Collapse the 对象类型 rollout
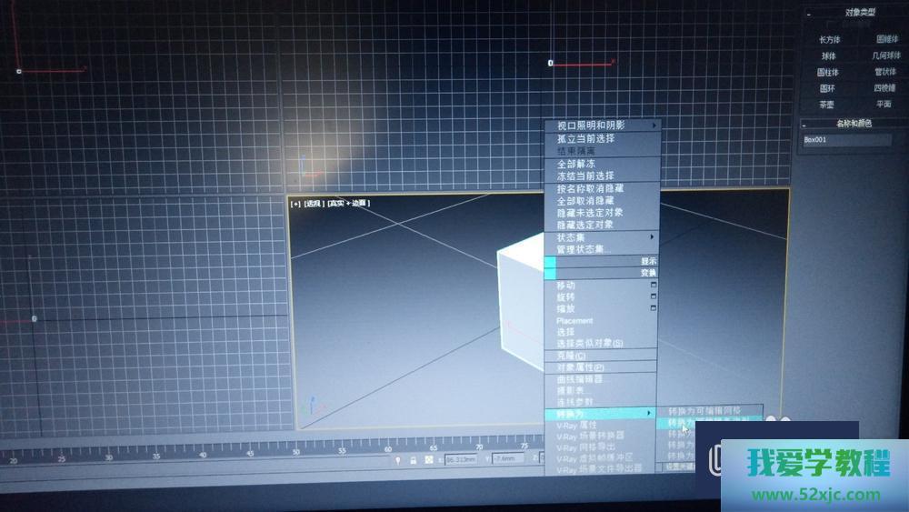 [806, 13]
